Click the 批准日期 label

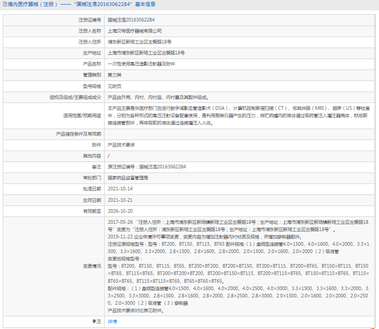92,189
